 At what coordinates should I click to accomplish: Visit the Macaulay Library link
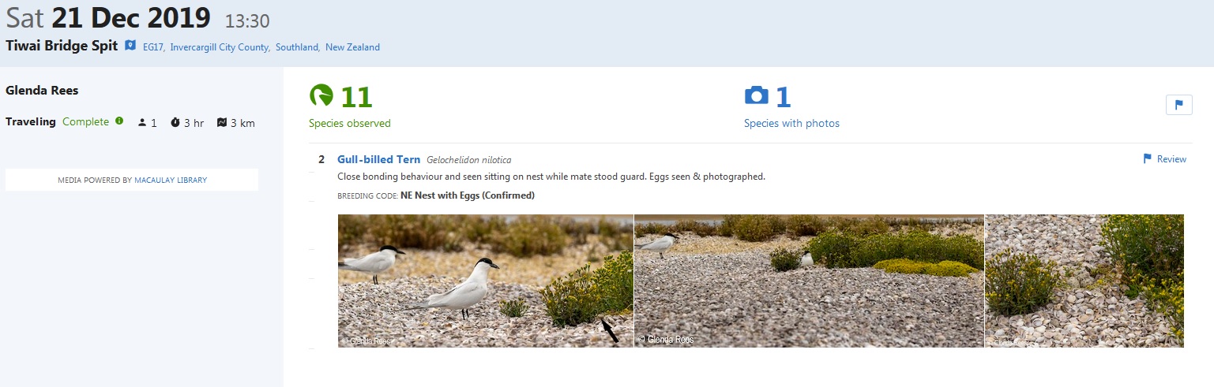coord(170,180)
